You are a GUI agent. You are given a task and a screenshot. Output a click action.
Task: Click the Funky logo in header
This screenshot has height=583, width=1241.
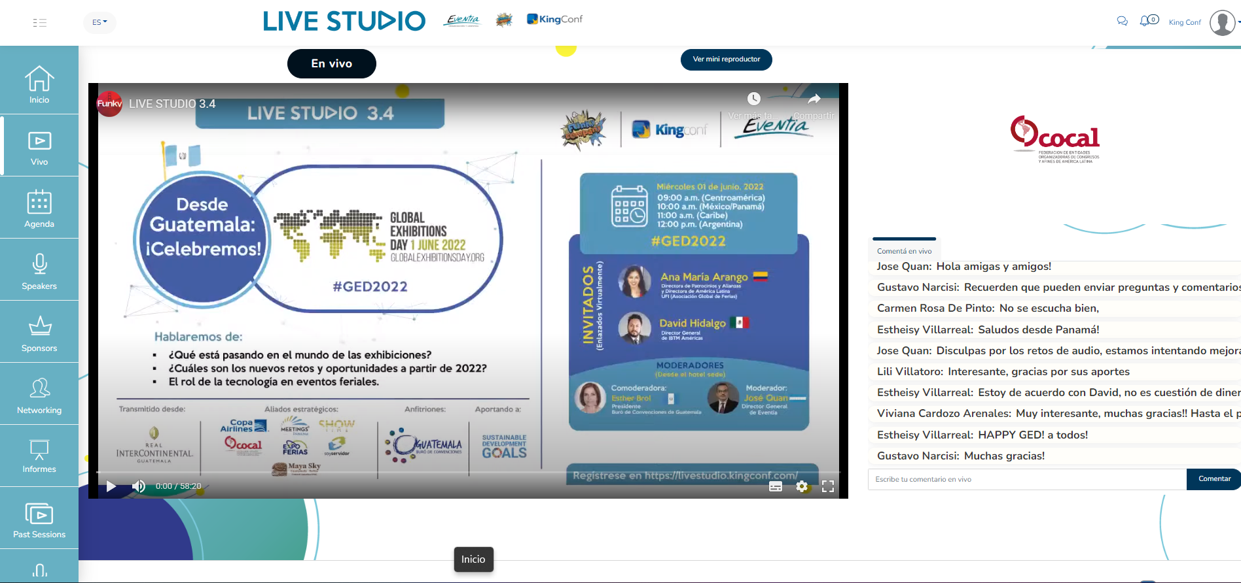pyautogui.click(x=504, y=20)
